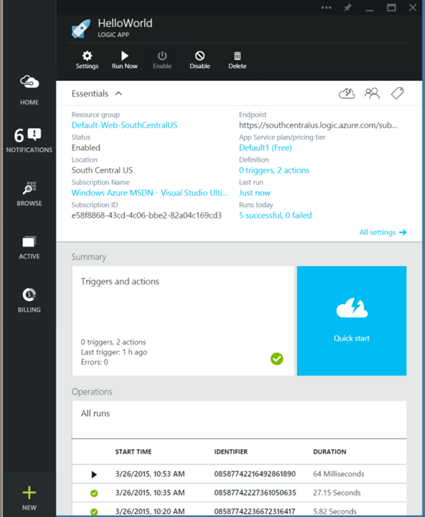Pin the blade using the pin icon

348,7
